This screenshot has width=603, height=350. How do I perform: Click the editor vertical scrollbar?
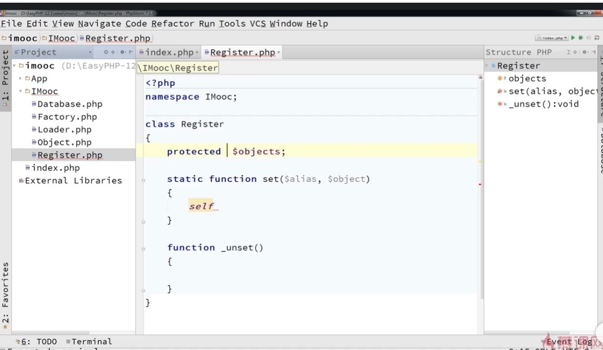[482, 179]
